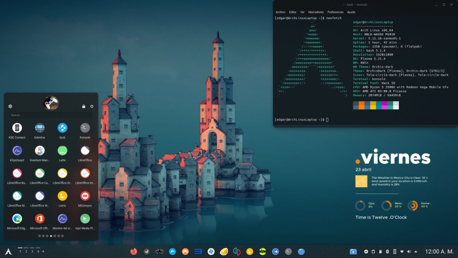Launch mpv Media Player
458x258 pixels.
pyautogui.click(x=85, y=219)
